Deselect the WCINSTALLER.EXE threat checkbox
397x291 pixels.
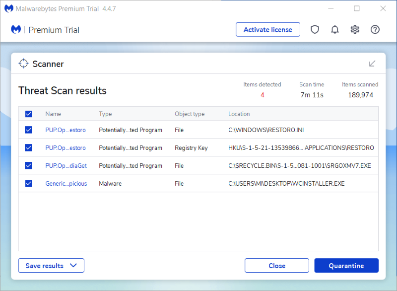[29, 184]
